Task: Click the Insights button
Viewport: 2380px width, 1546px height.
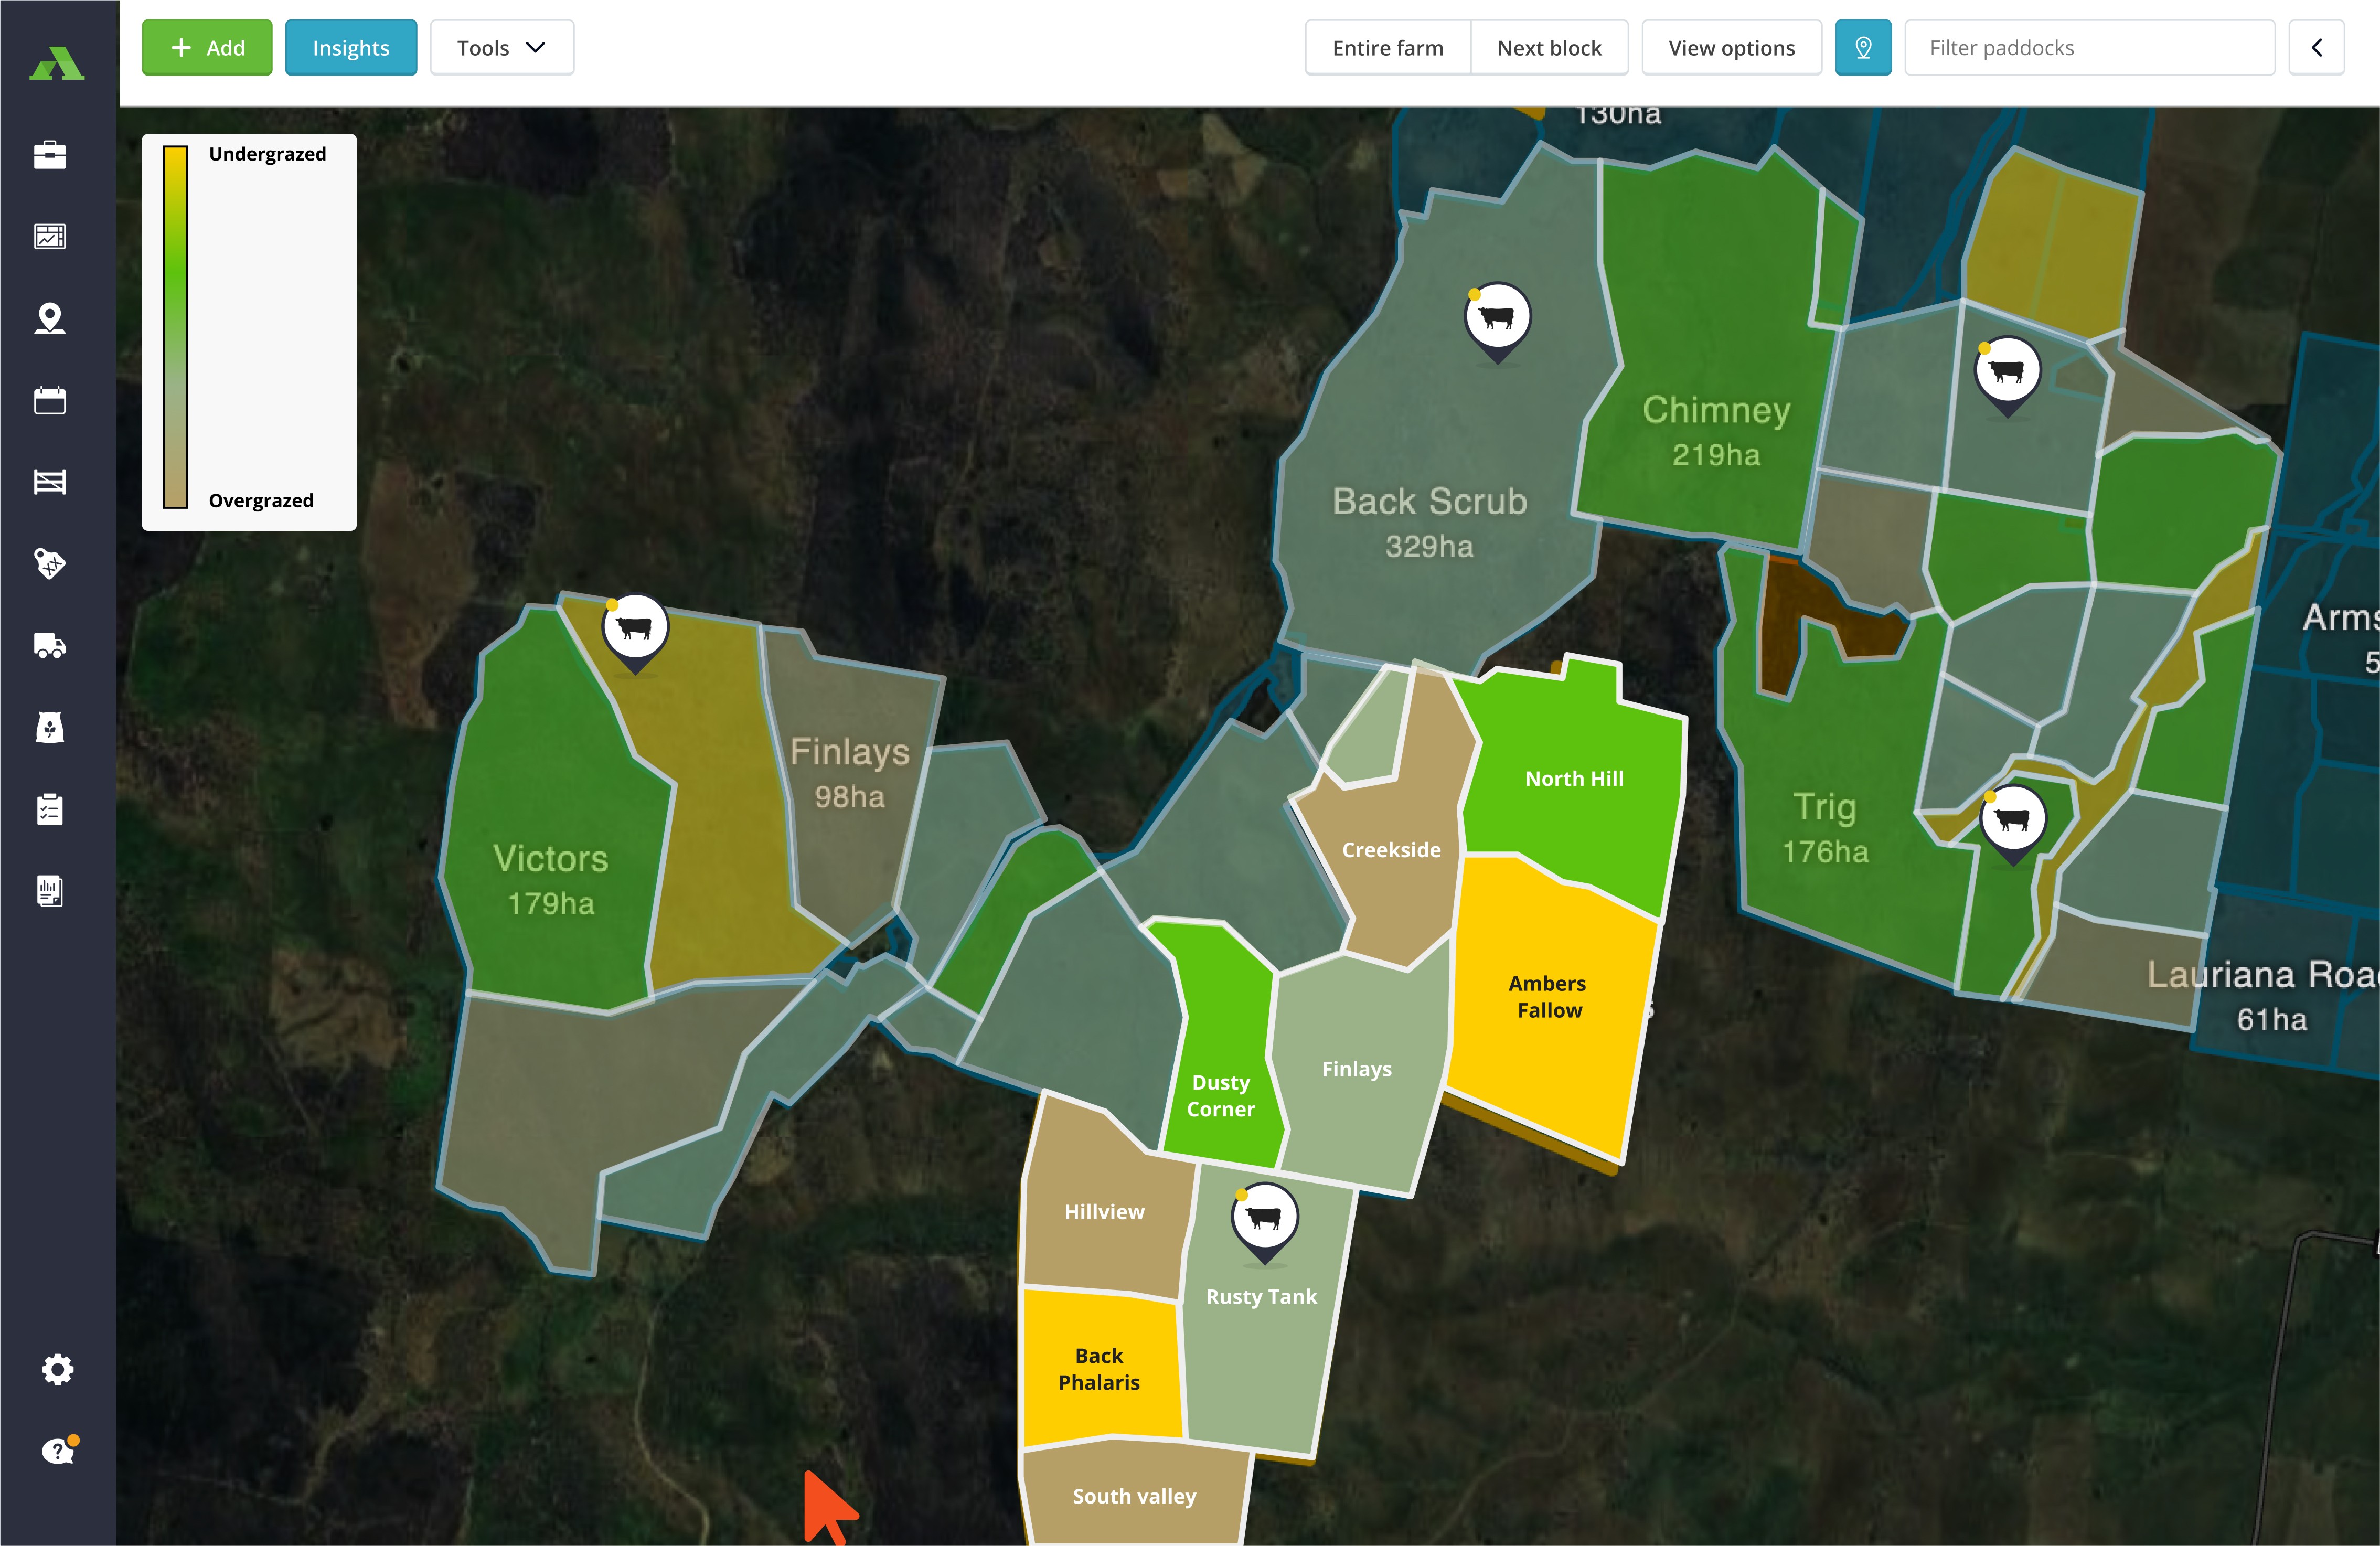Action: point(350,48)
